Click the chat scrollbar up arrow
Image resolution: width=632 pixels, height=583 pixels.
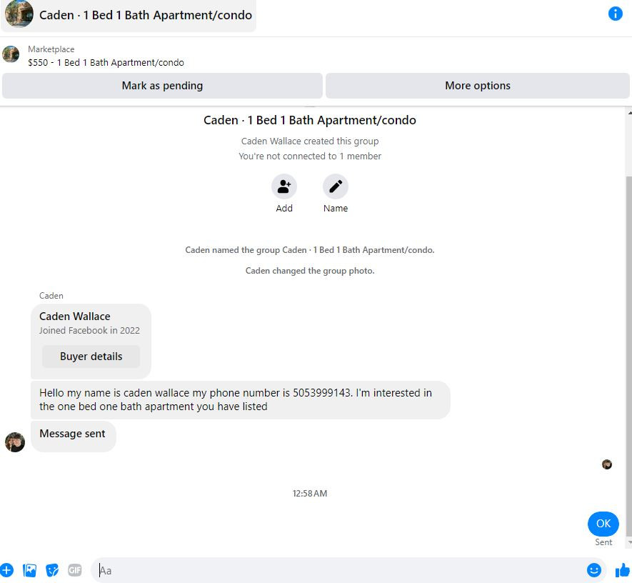click(x=629, y=112)
